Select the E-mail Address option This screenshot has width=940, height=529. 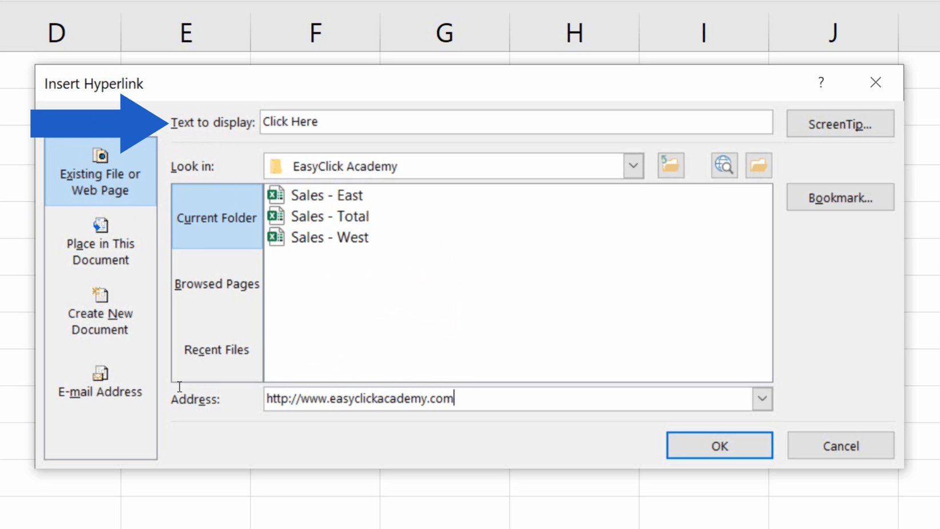point(100,381)
